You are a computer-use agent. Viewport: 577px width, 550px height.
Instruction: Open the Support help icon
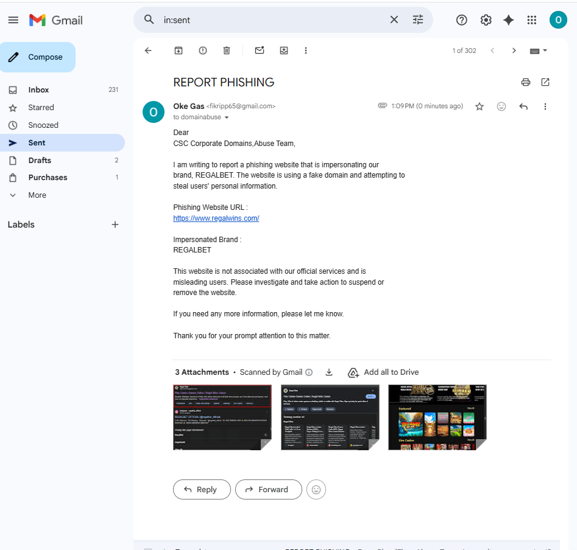point(461,20)
